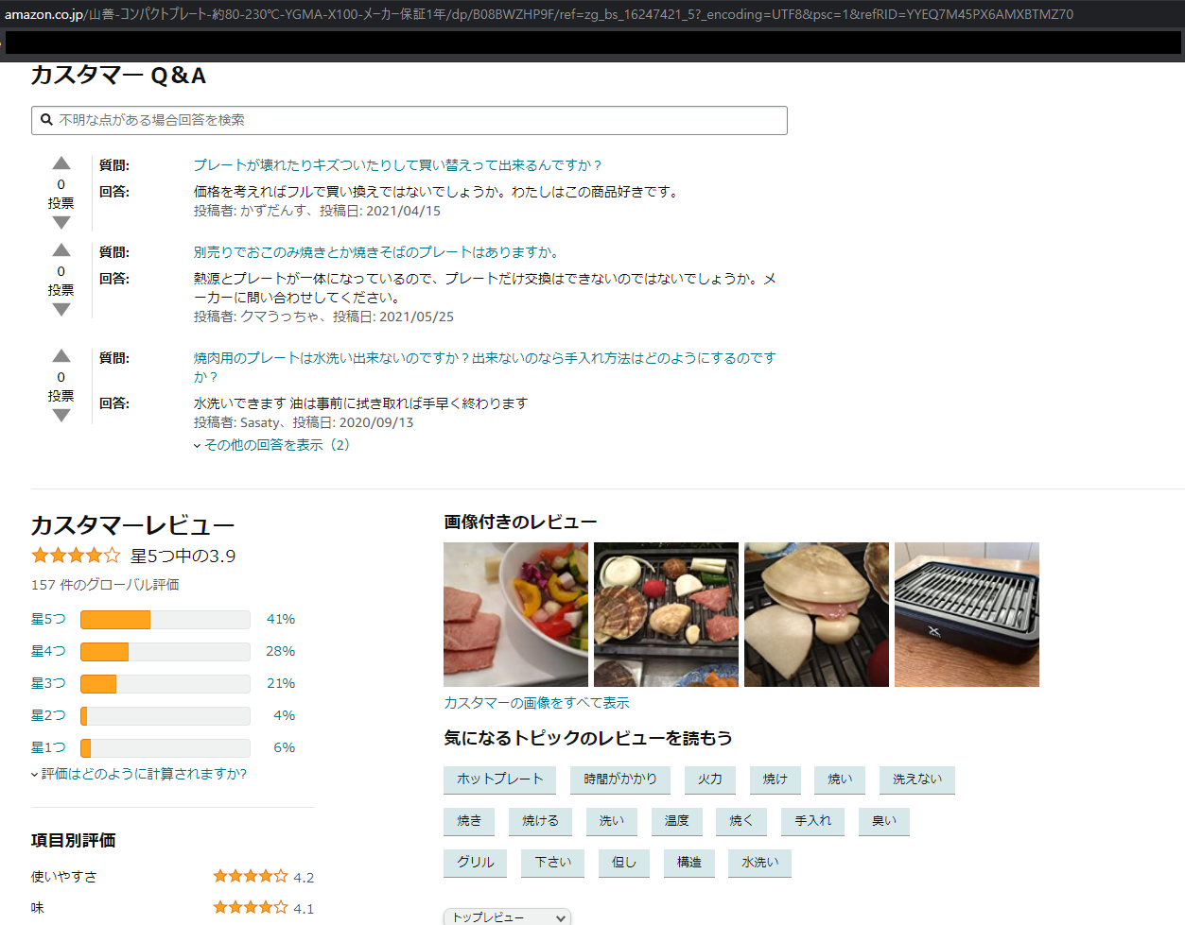Click the 4% two-star percentage

[x=285, y=715]
